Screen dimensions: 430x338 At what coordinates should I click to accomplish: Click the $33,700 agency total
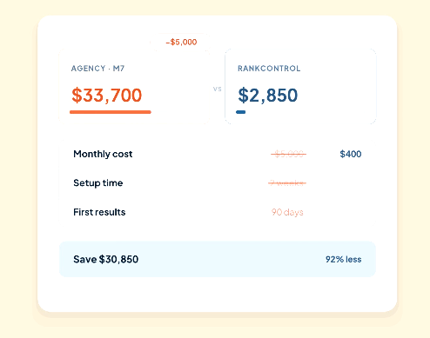pyautogui.click(x=107, y=96)
